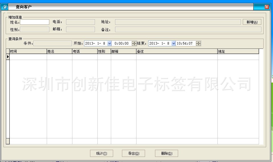Click the 邮箱 column header in table

123,51
